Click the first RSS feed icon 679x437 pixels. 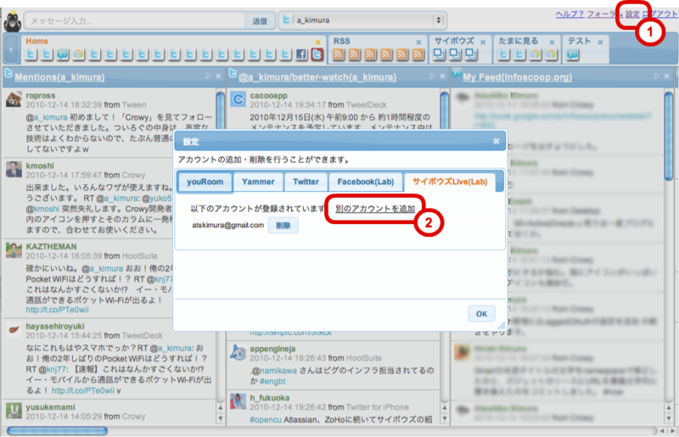339,54
